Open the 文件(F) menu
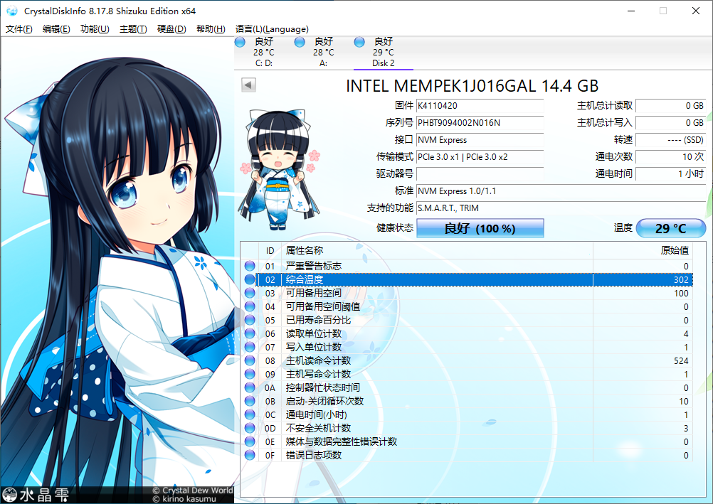The height and width of the screenshot is (504, 713). pyautogui.click(x=19, y=29)
